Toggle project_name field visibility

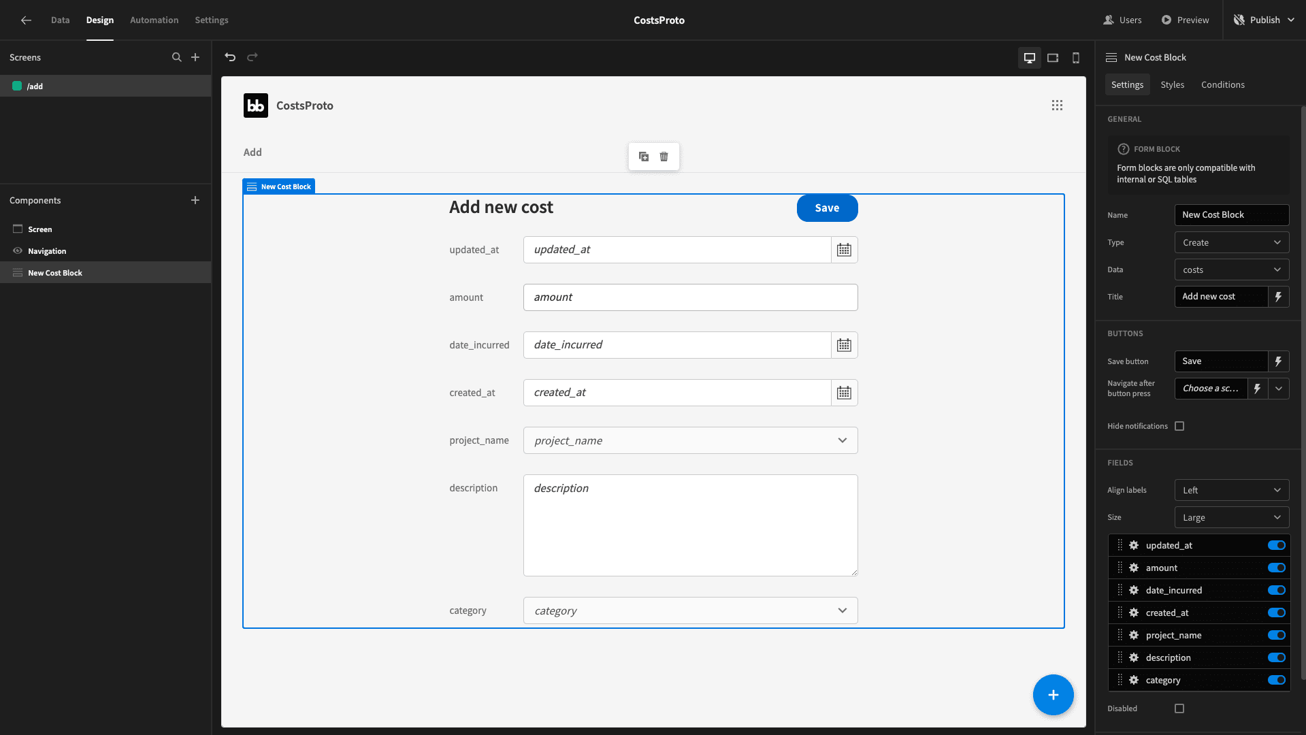pos(1276,635)
